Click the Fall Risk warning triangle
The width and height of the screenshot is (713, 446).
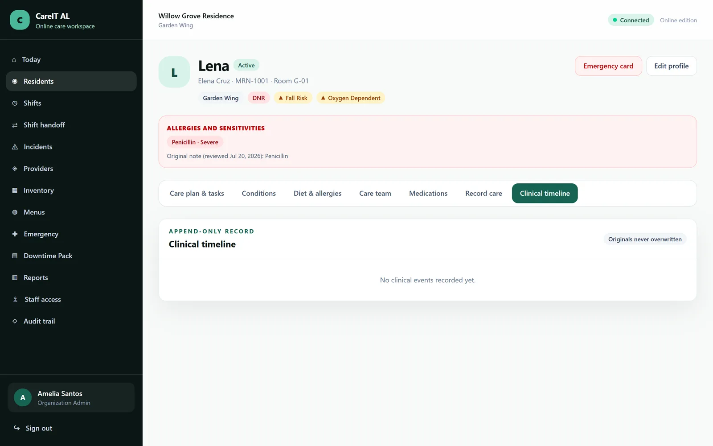tap(281, 98)
